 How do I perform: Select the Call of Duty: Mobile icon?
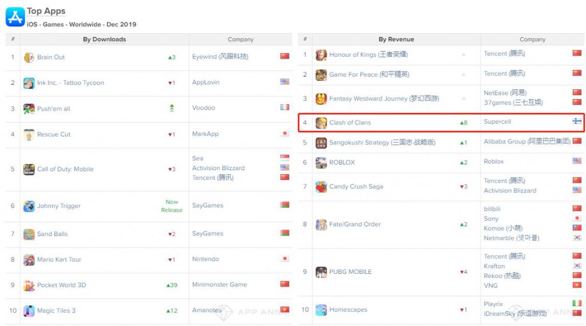click(29, 169)
